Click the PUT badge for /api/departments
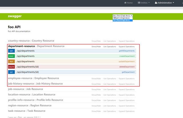 11,62
